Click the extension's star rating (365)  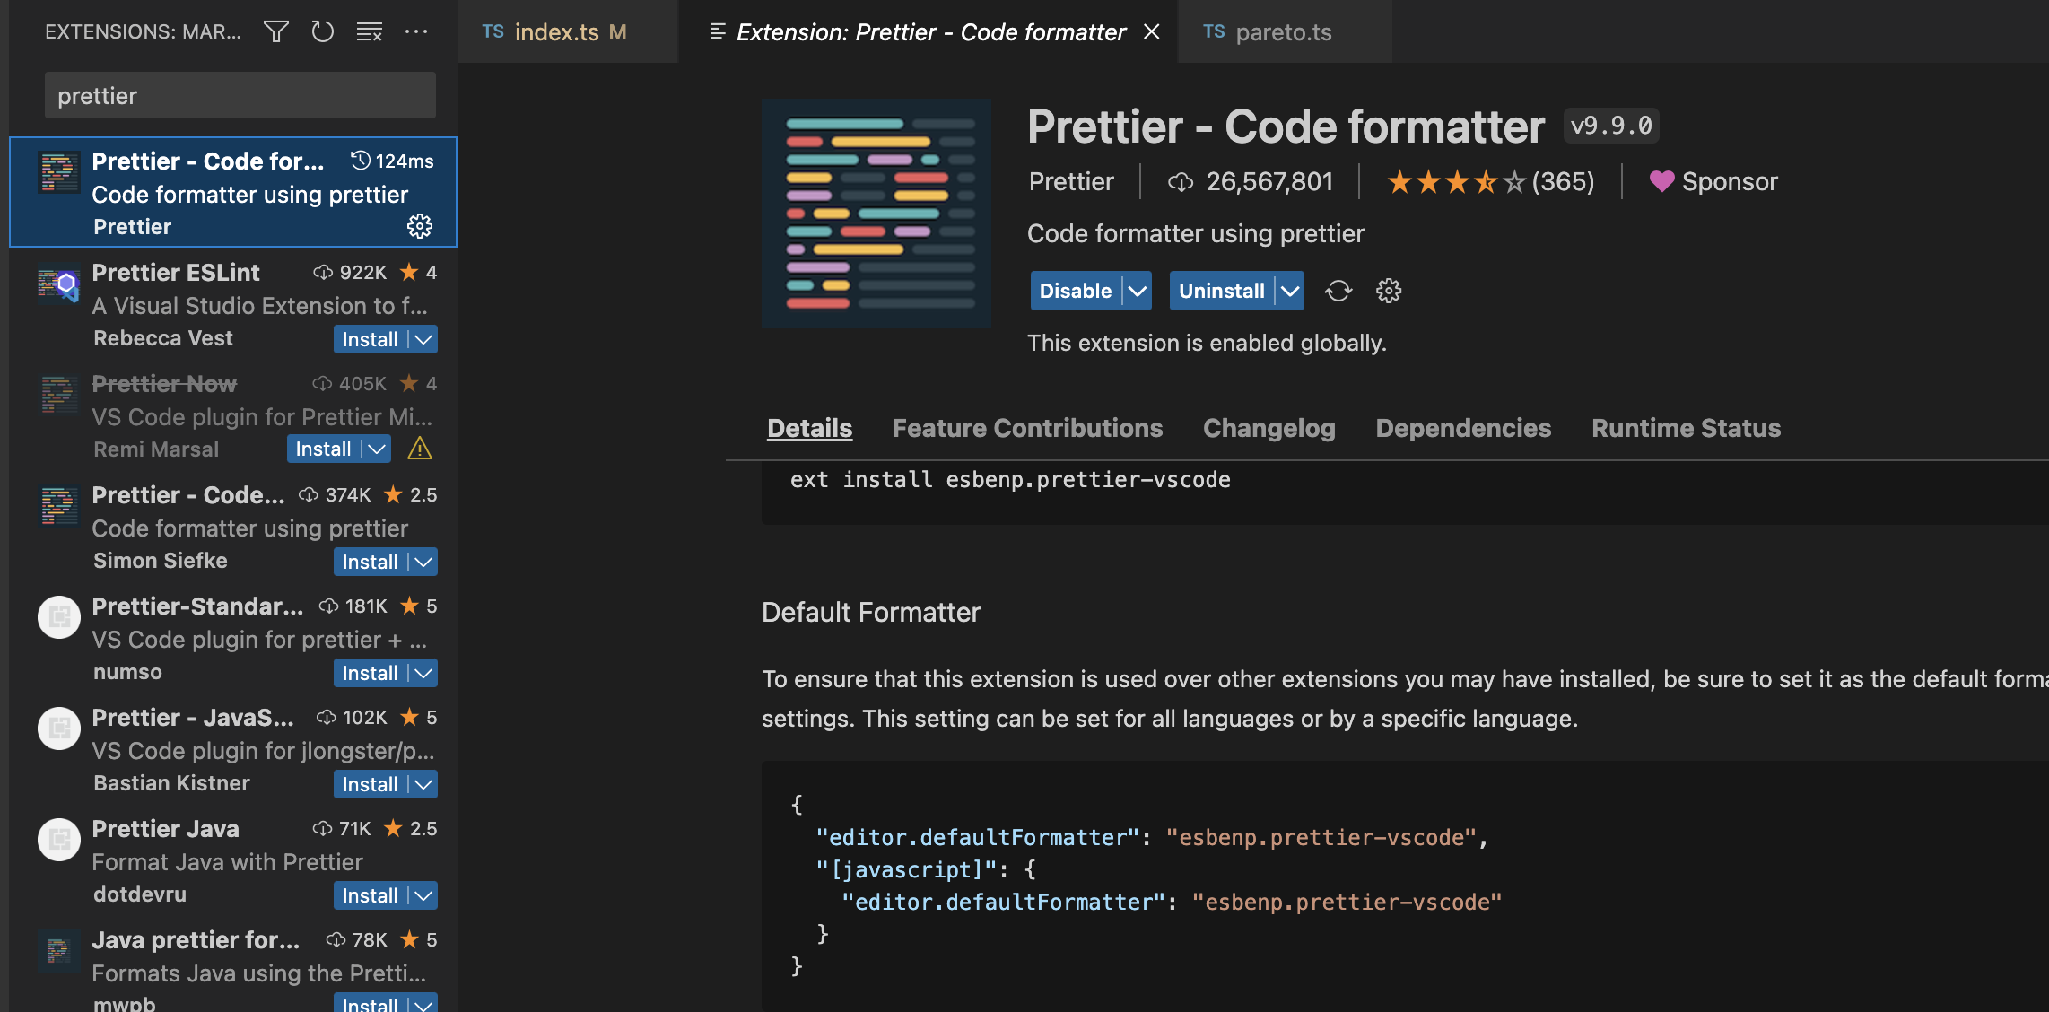point(1489,181)
